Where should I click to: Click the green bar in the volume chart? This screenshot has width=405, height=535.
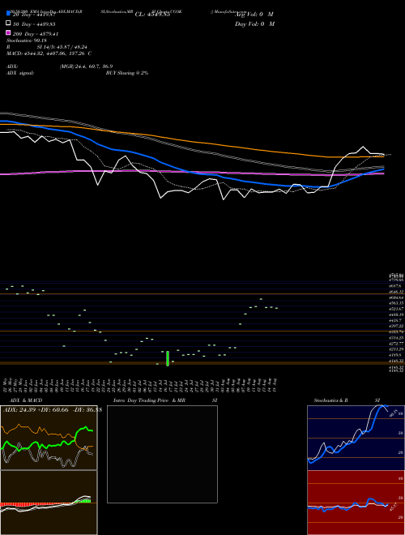click(x=168, y=358)
